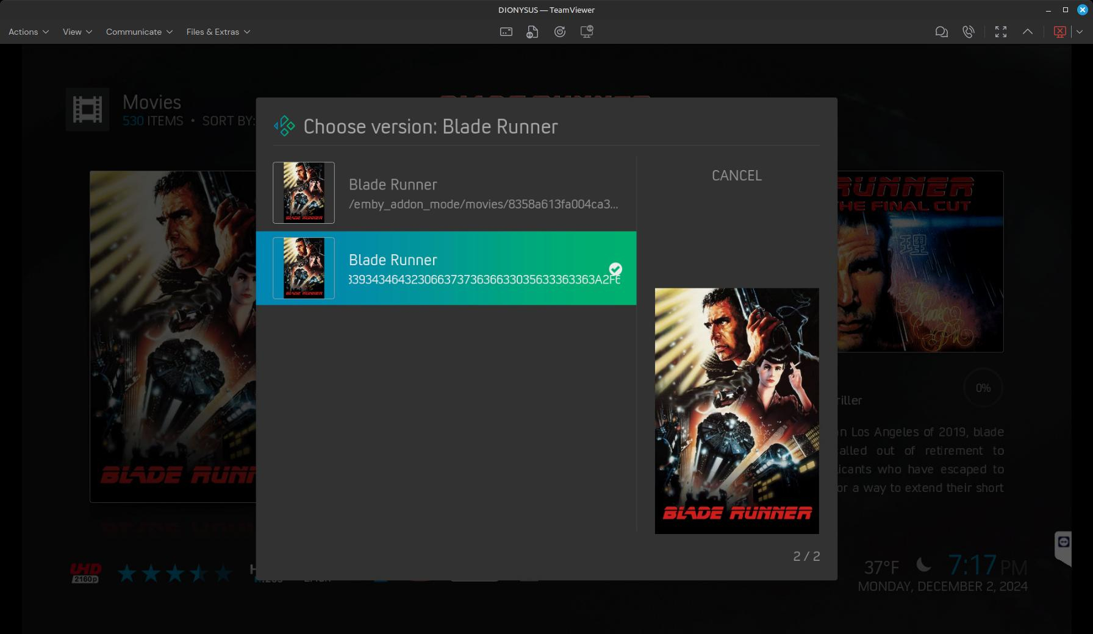Click the side panel tab at right edge
Viewport: 1093px width, 634px height.
[1063, 544]
